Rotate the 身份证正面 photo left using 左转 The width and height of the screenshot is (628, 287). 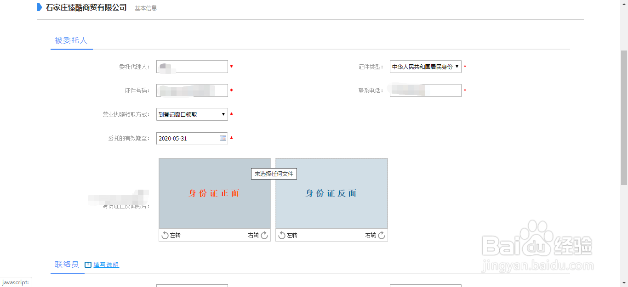coord(170,235)
